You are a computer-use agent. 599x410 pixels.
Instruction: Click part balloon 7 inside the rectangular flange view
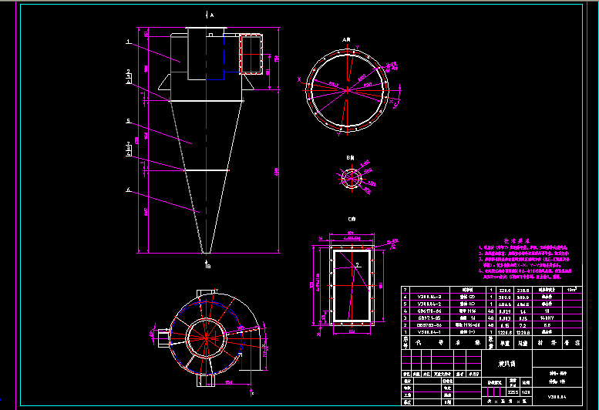[357, 264]
